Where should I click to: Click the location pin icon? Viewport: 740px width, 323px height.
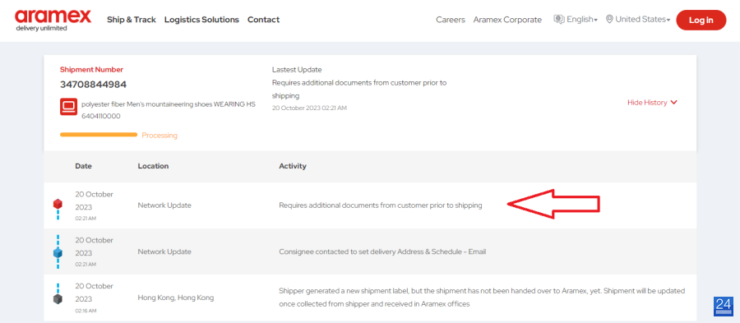[x=609, y=20]
